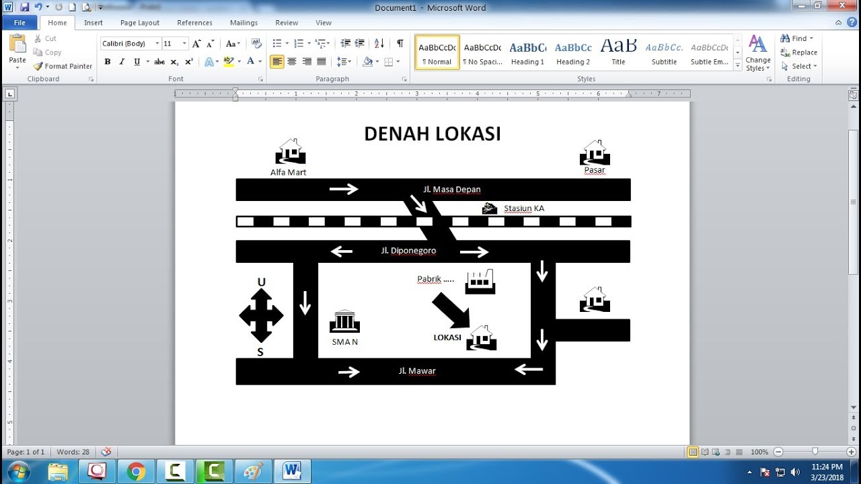
Task: Toggle Show/Hide paragraph marks
Action: [400, 44]
